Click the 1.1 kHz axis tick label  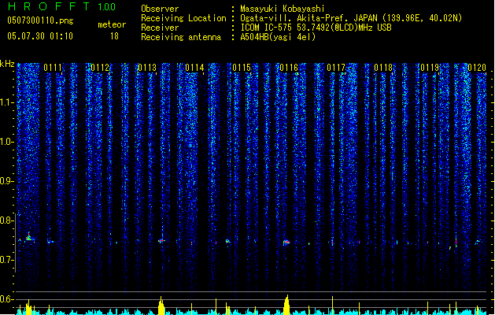pyautogui.click(x=6, y=102)
